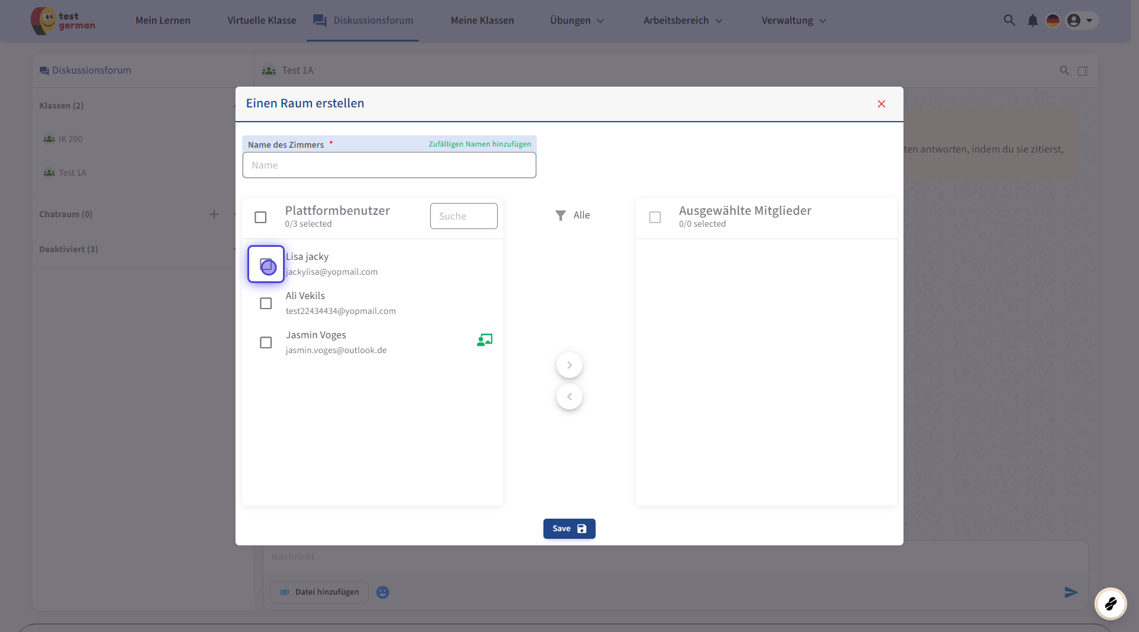Toggle select-all Plattformbenutzer checkbox
This screenshot has height=632, width=1139.
tap(260, 217)
